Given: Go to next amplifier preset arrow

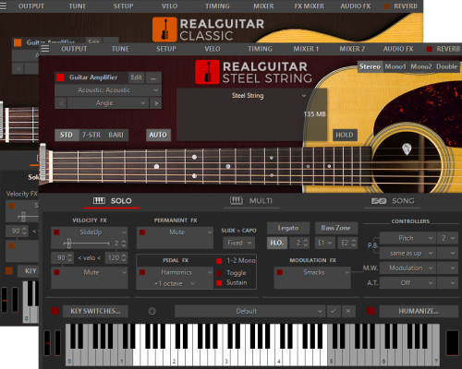Looking at the screenshot, I should [x=156, y=103].
